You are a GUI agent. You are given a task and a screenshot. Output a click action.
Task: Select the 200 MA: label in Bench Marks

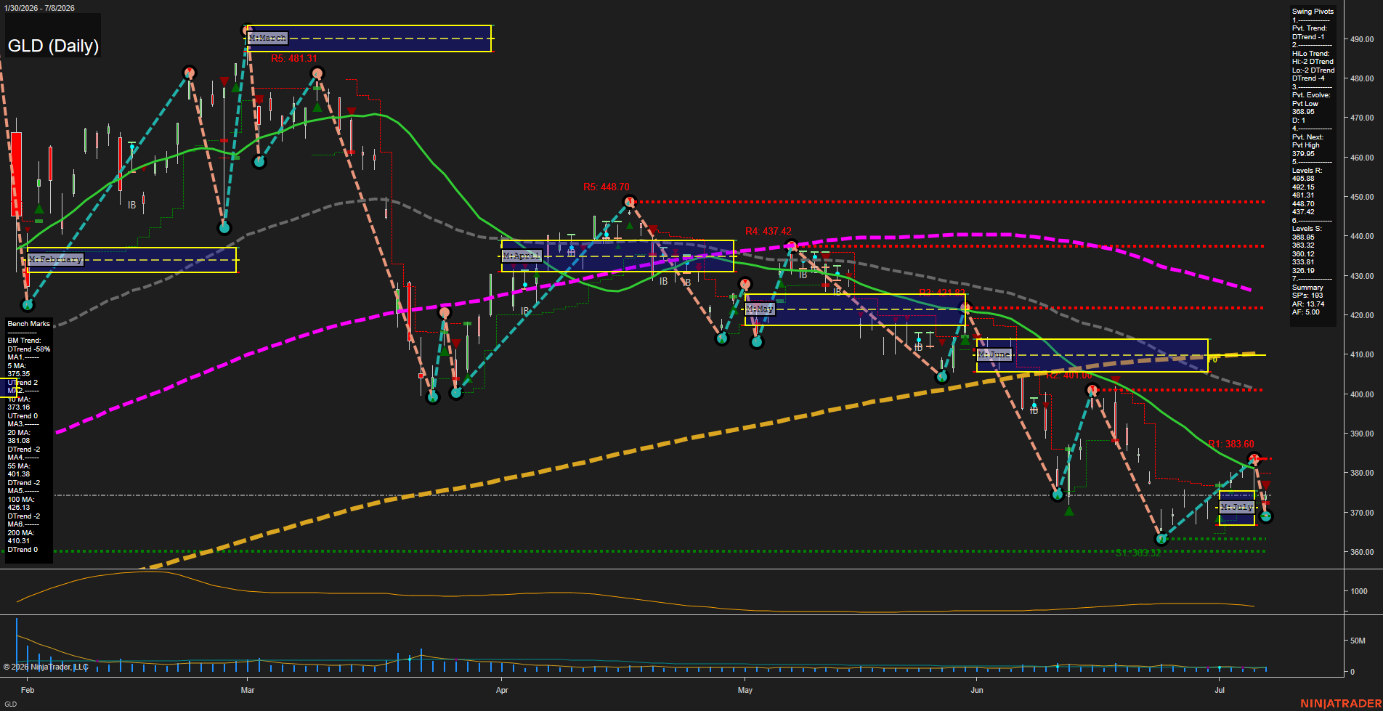[20, 533]
